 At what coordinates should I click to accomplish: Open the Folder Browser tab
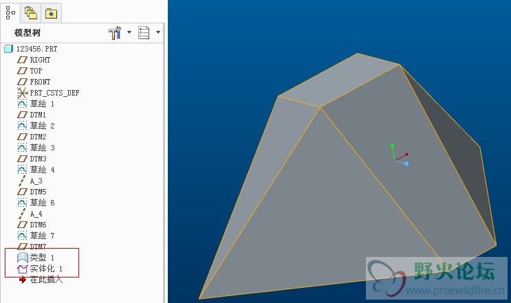tap(31, 13)
